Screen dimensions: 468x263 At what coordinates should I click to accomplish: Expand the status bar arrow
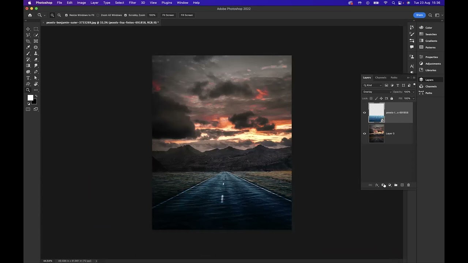click(x=96, y=261)
